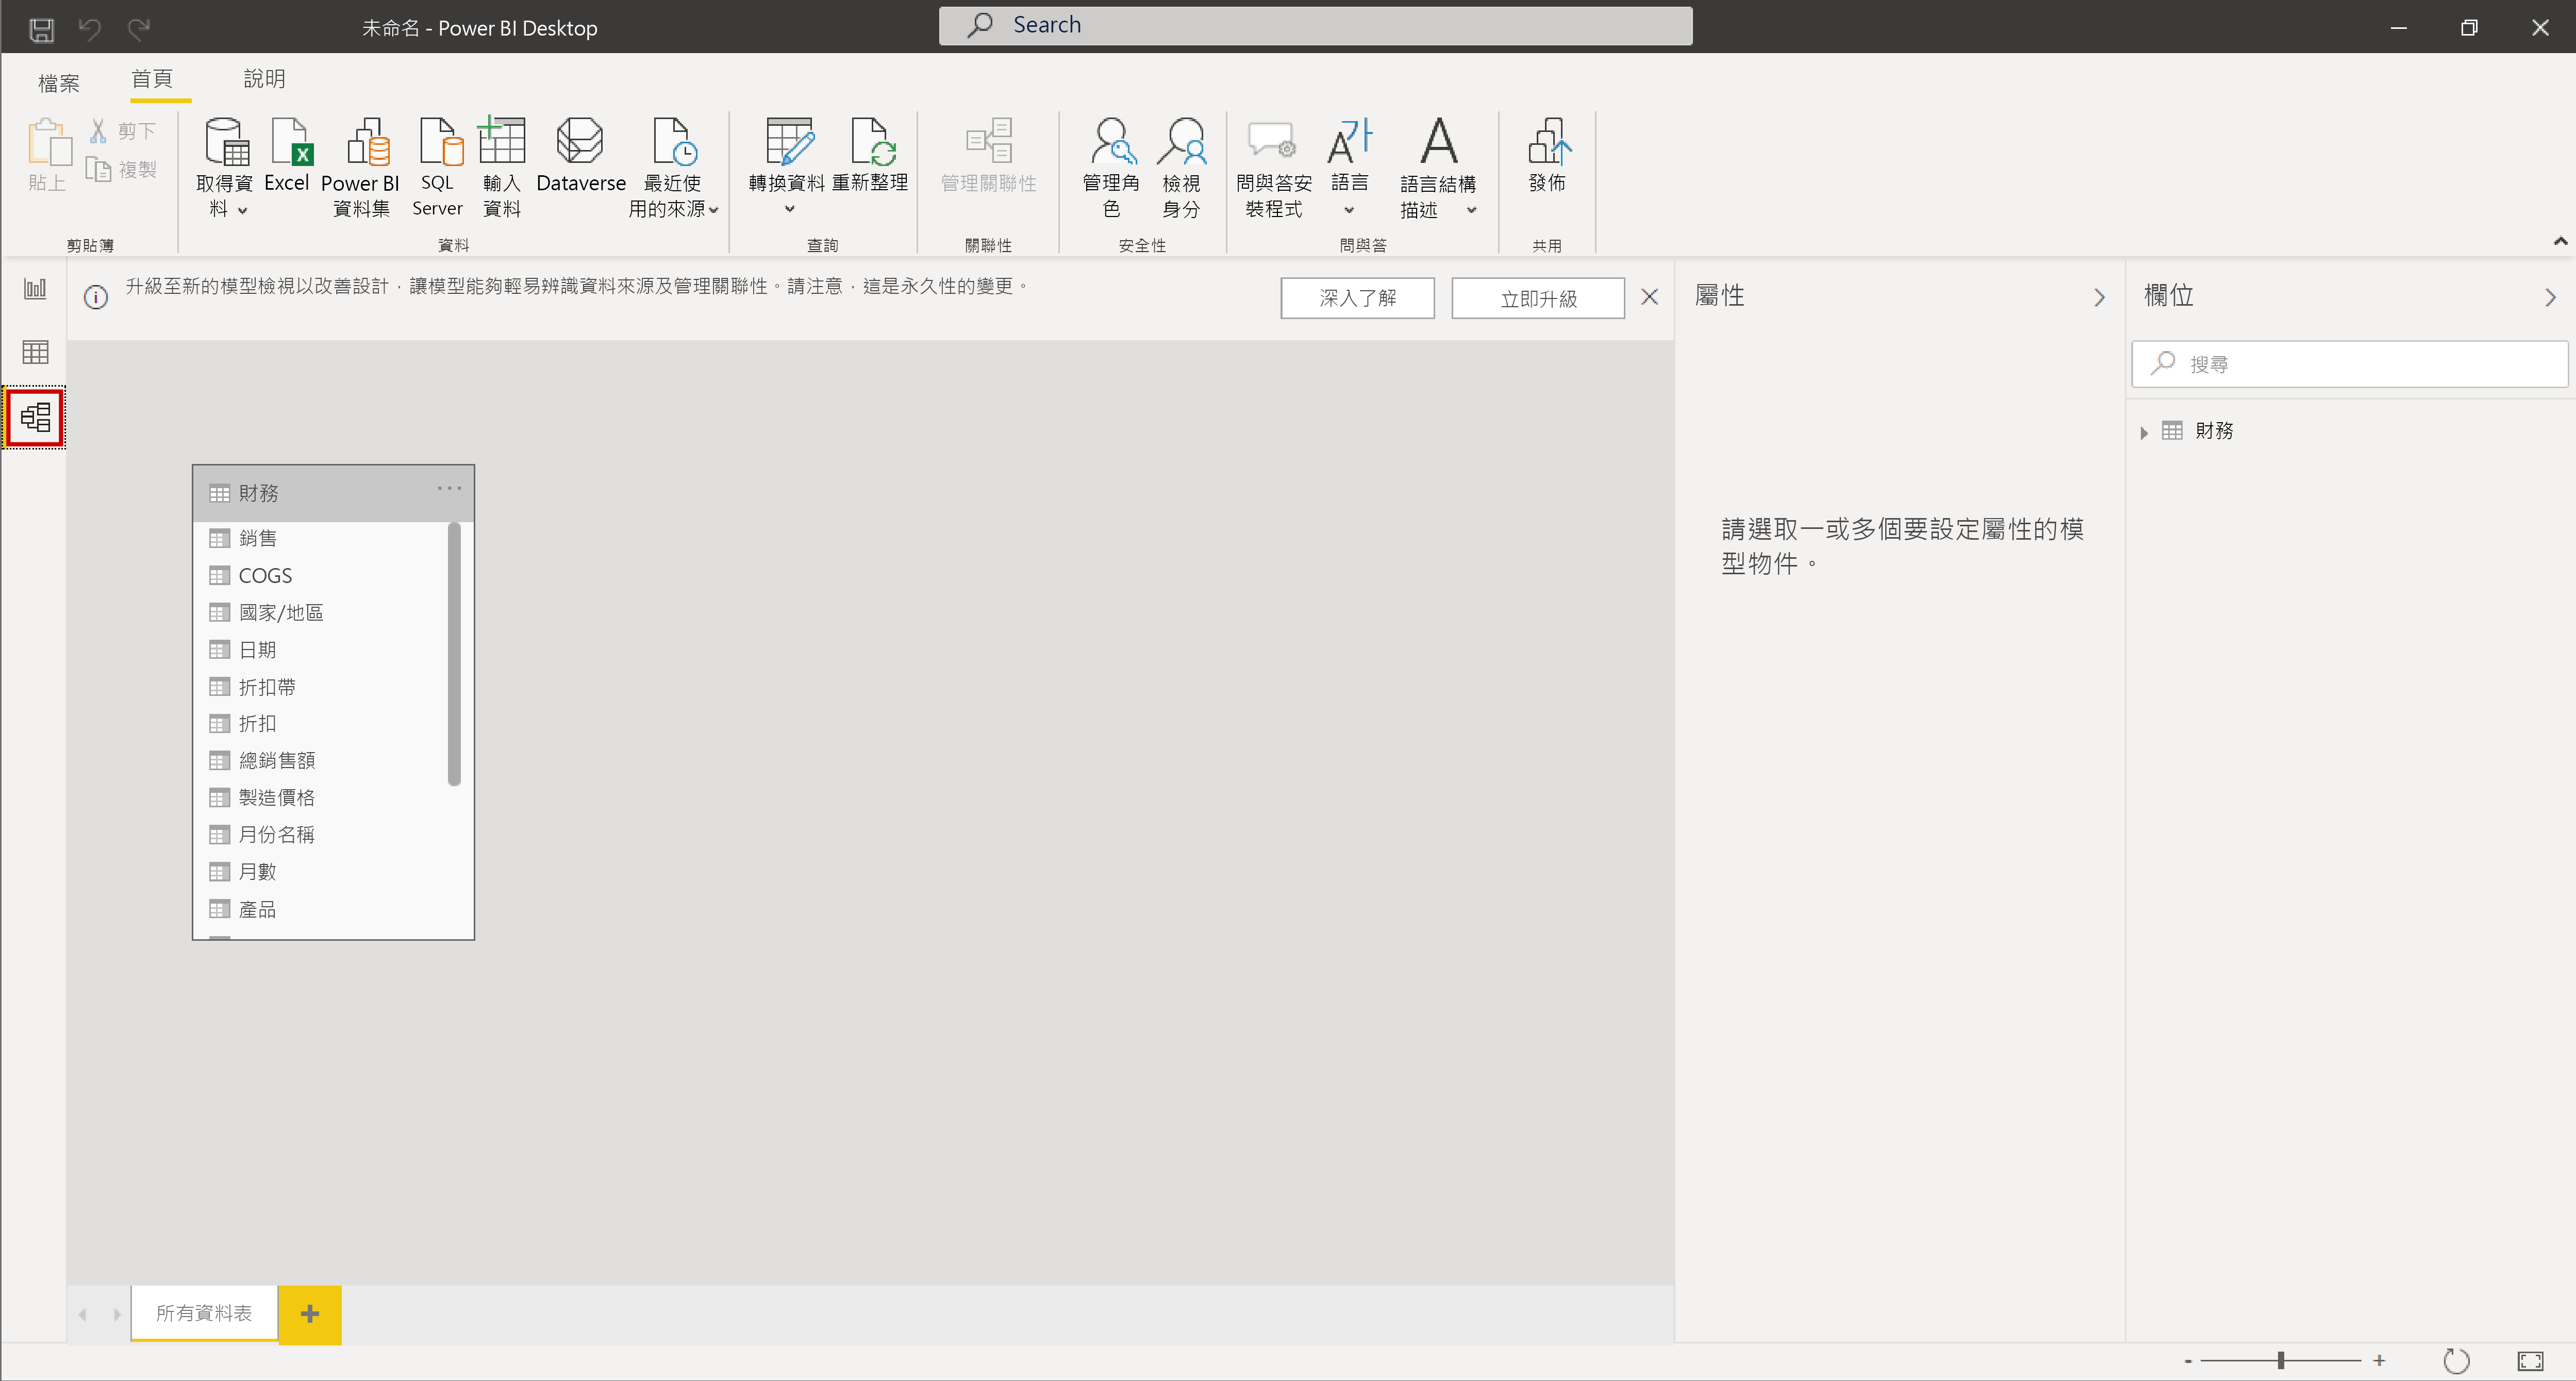Open Dataverse connector
Image resolution: width=2576 pixels, height=1381 pixels.
pyautogui.click(x=581, y=156)
